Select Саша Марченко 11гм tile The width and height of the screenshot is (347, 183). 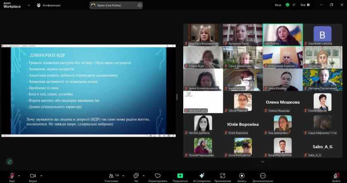[x=323, y=124]
